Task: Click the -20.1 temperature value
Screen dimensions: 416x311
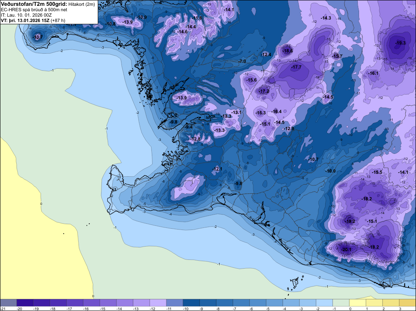Action: pos(346,249)
